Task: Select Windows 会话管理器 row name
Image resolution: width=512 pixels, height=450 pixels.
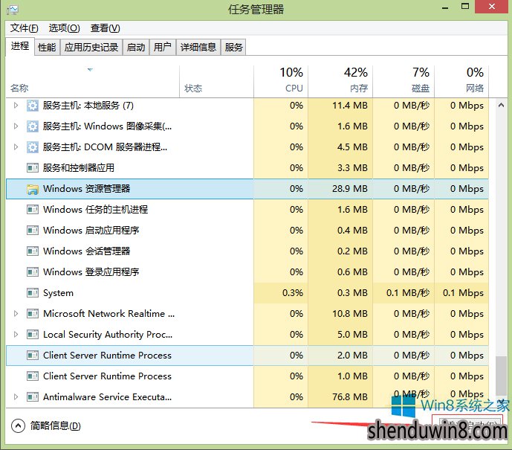Action: (x=86, y=251)
